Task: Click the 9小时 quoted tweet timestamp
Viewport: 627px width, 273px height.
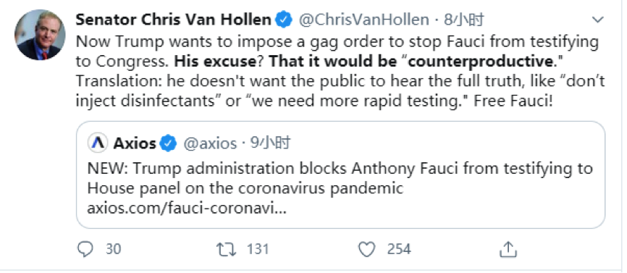Action: coord(270,143)
